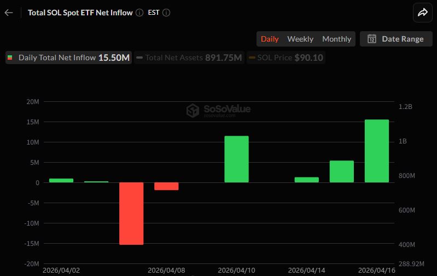
Task: Select the green bar at 2026/04/10
Action: [x=236, y=159]
